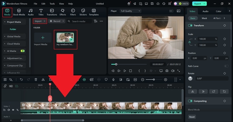Screen dimensions: 233x122
Task: Click the Reset button
Action: [x=192, y=117]
